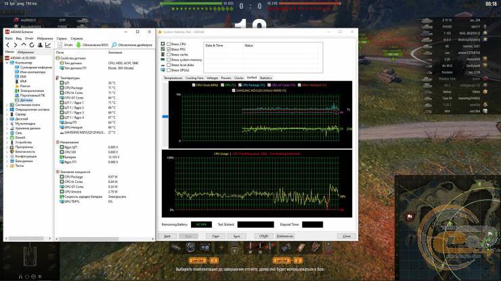The width and height of the screenshot is (501, 281).
Task: Click the Stress cache icon
Action: (163, 54)
